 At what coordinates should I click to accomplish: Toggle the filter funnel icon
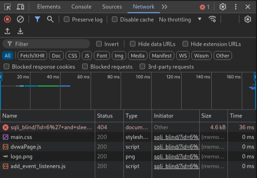[x=37, y=19]
